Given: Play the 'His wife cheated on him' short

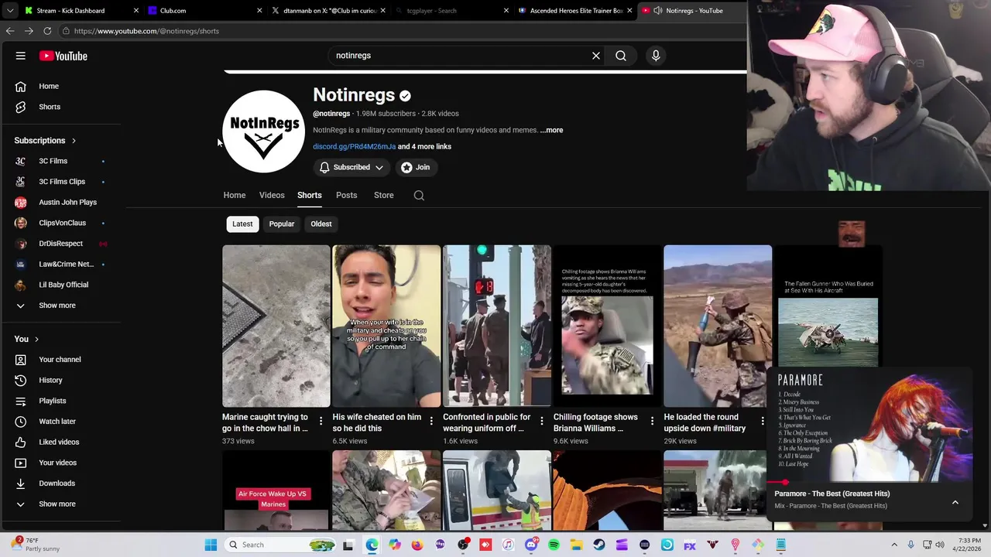Looking at the screenshot, I should click(386, 326).
